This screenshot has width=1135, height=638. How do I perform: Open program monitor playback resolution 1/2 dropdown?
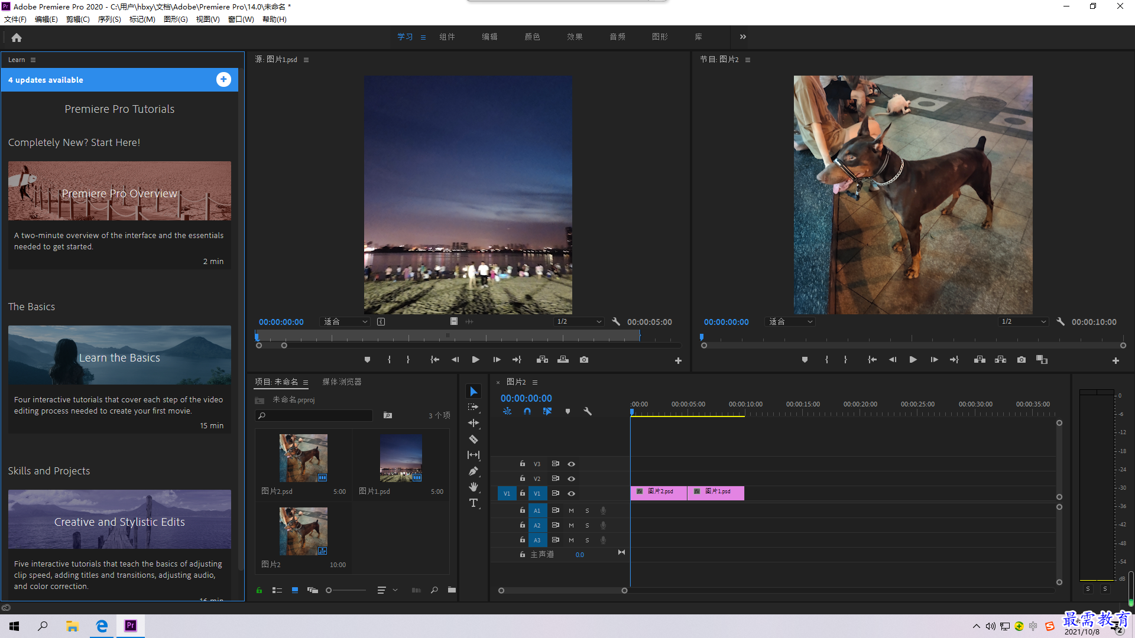coord(1023,322)
